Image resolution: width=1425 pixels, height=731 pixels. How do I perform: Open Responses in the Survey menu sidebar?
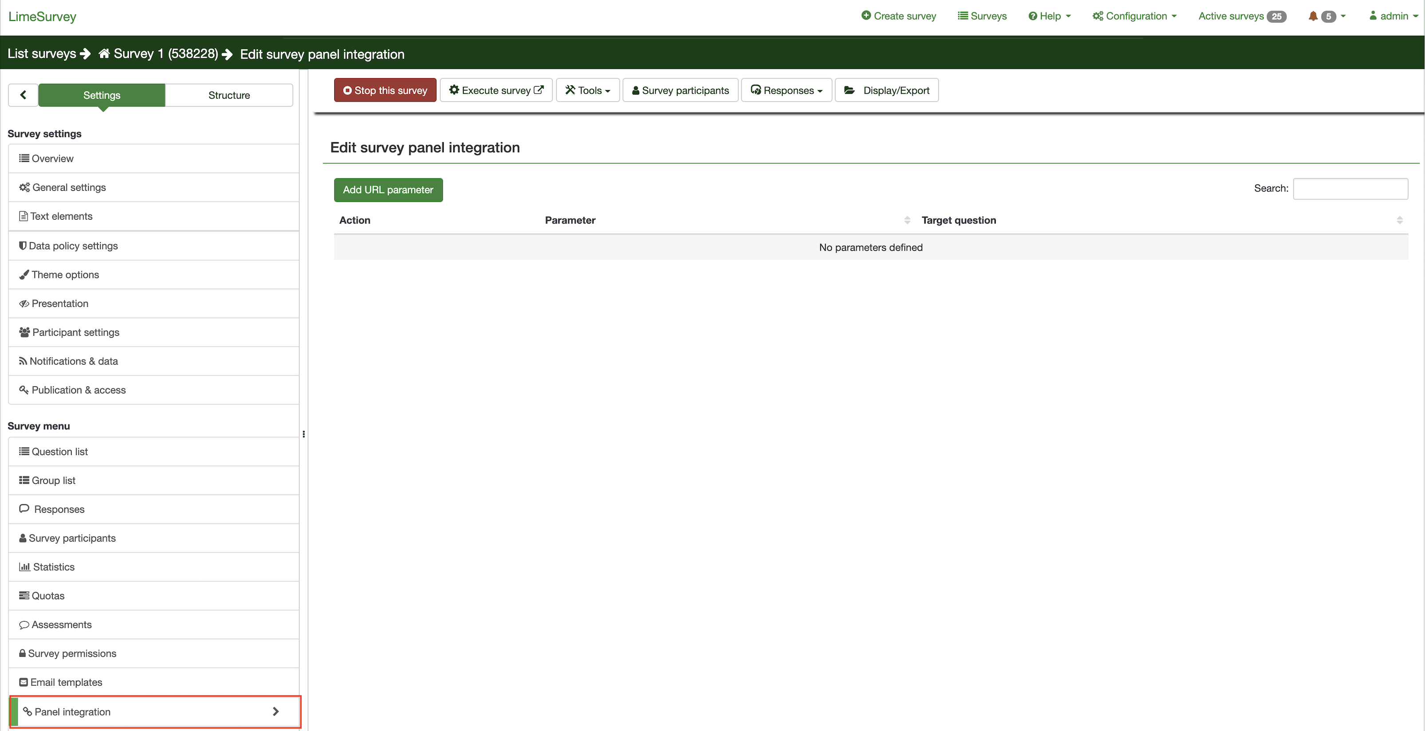154,509
